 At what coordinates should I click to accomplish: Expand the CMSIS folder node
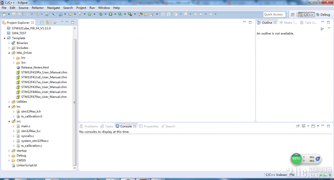click(9, 161)
